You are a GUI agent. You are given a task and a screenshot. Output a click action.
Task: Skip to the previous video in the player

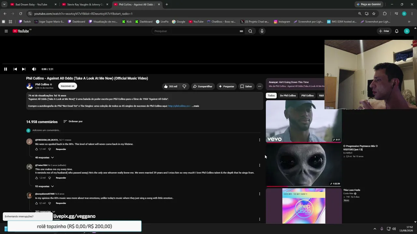tap(15, 69)
